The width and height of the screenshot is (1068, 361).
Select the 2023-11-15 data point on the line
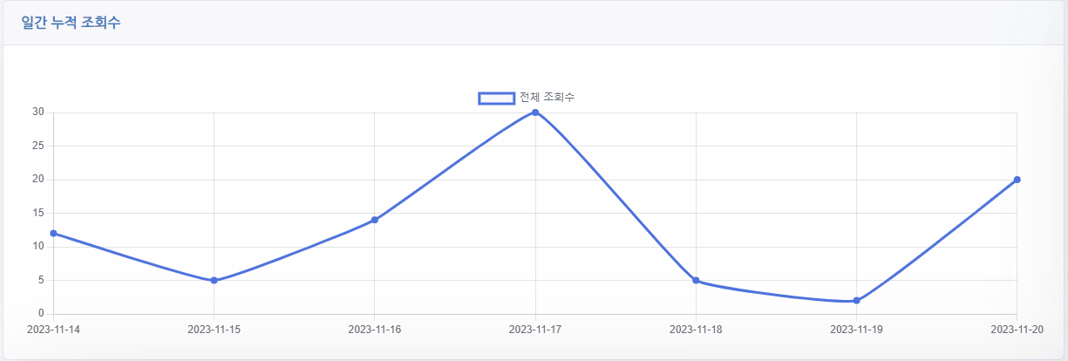(x=214, y=281)
